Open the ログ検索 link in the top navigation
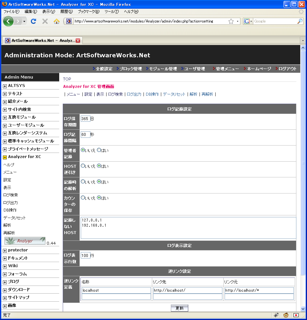 click(115, 94)
